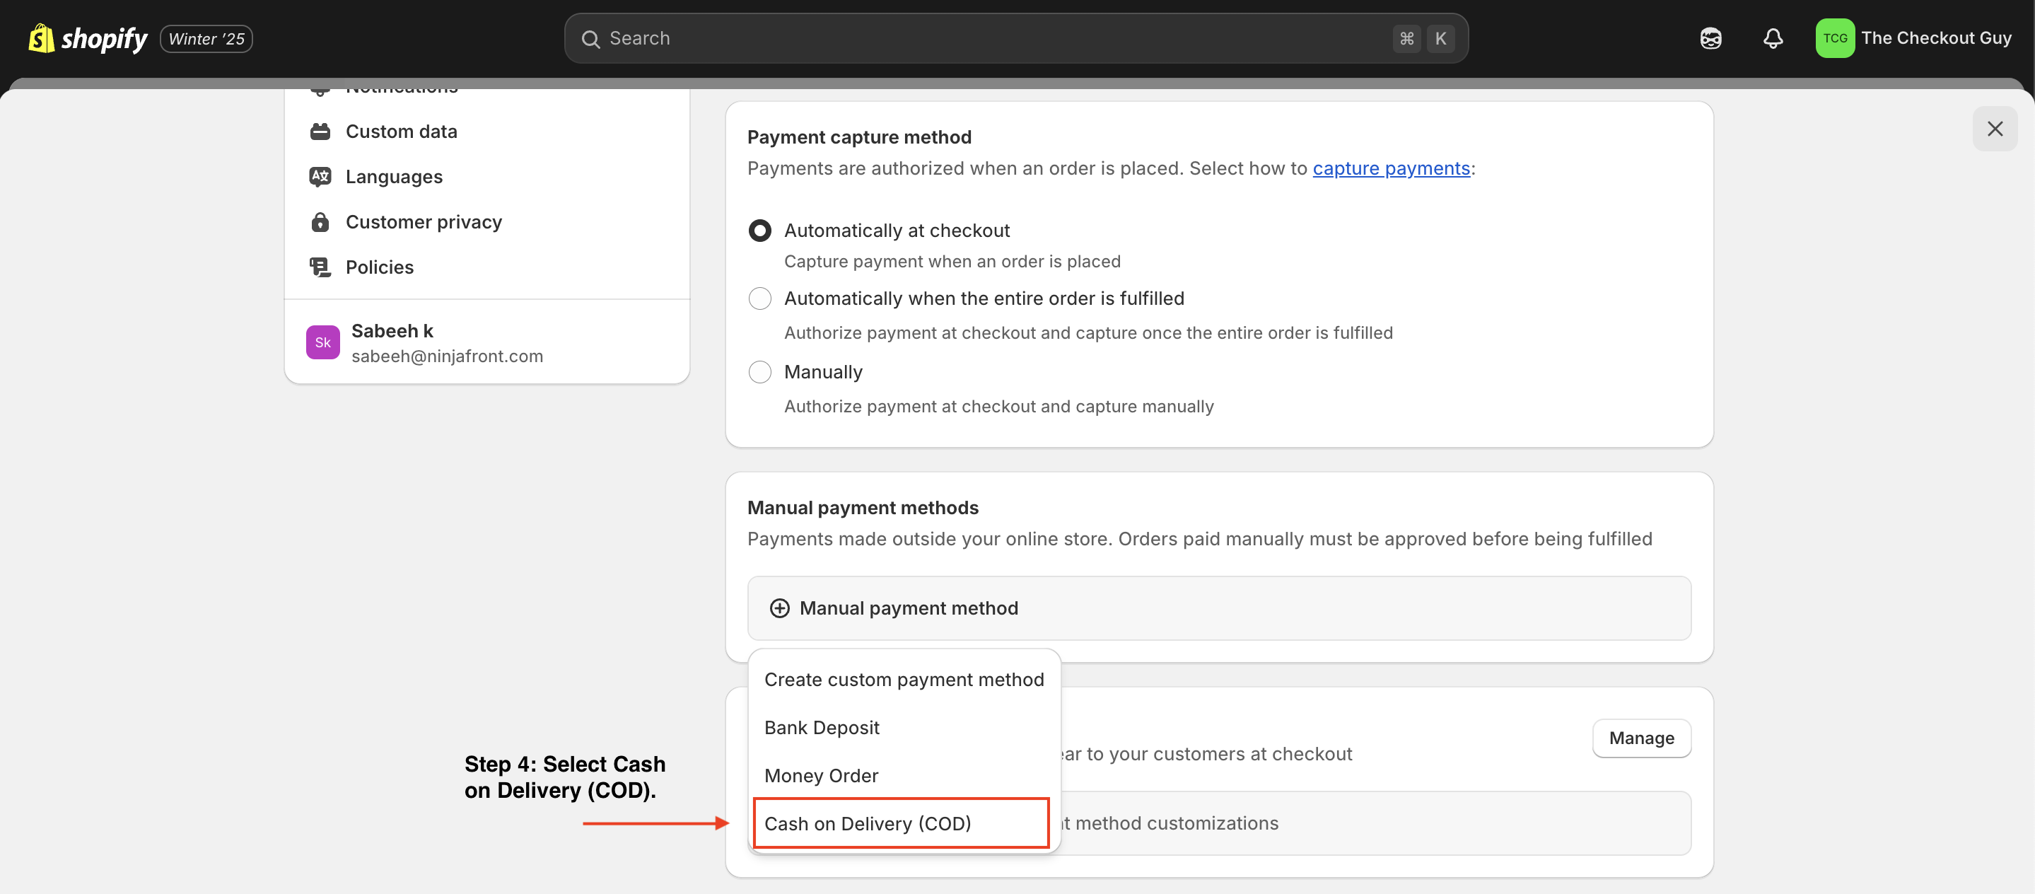
Task: Click the Custom data icon
Action: tap(320, 132)
